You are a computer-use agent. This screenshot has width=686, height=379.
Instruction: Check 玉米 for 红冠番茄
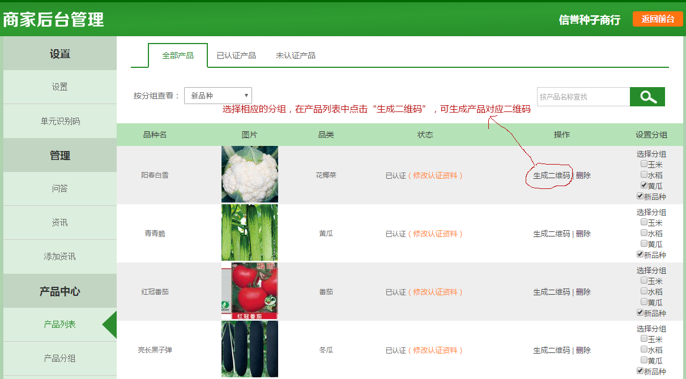(x=644, y=280)
